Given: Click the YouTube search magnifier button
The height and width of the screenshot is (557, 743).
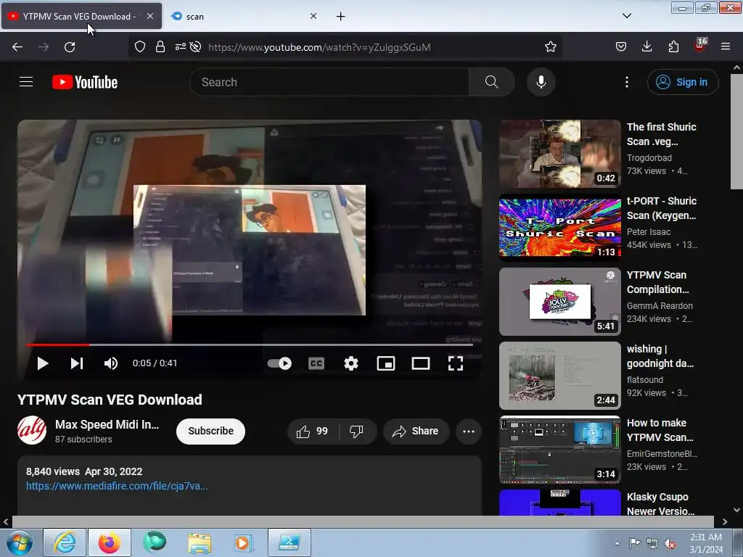Looking at the screenshot, I should tap(491, 82).
